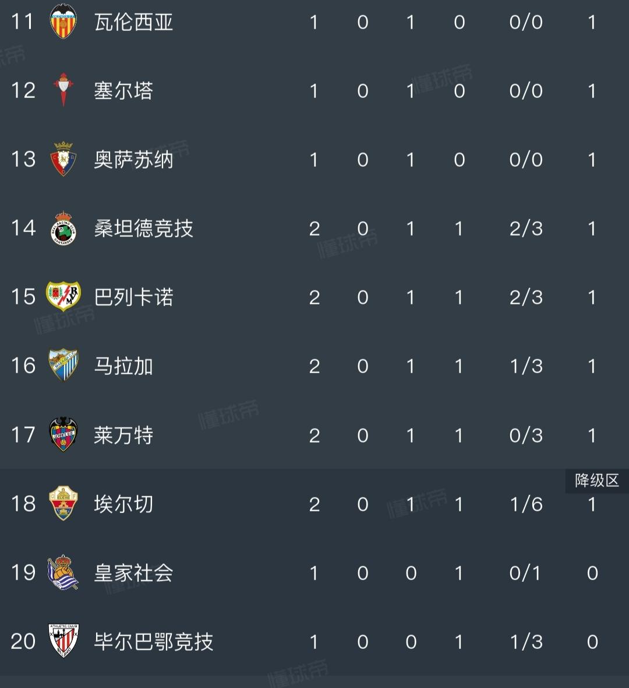Select the Racing Santander badge
629x688 pixels.
(x=63, y=228)
